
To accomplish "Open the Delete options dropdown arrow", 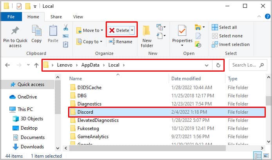I will 132,30.
